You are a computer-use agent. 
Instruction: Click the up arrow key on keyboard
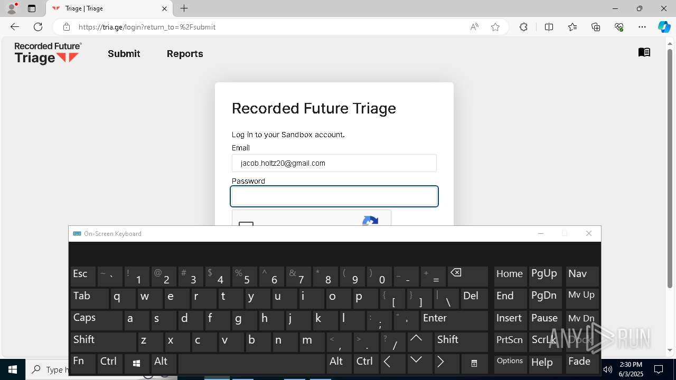tap(420, 342)
